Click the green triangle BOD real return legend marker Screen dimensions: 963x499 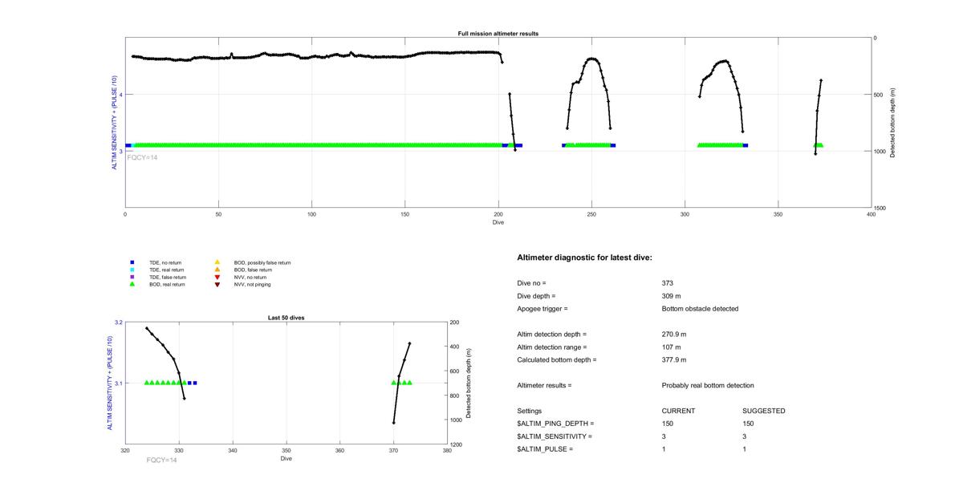132,284
